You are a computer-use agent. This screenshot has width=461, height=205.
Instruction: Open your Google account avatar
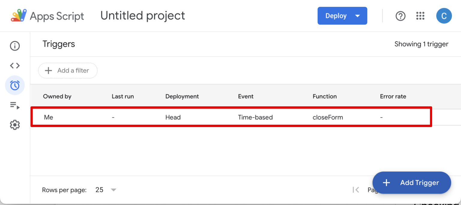444,16
